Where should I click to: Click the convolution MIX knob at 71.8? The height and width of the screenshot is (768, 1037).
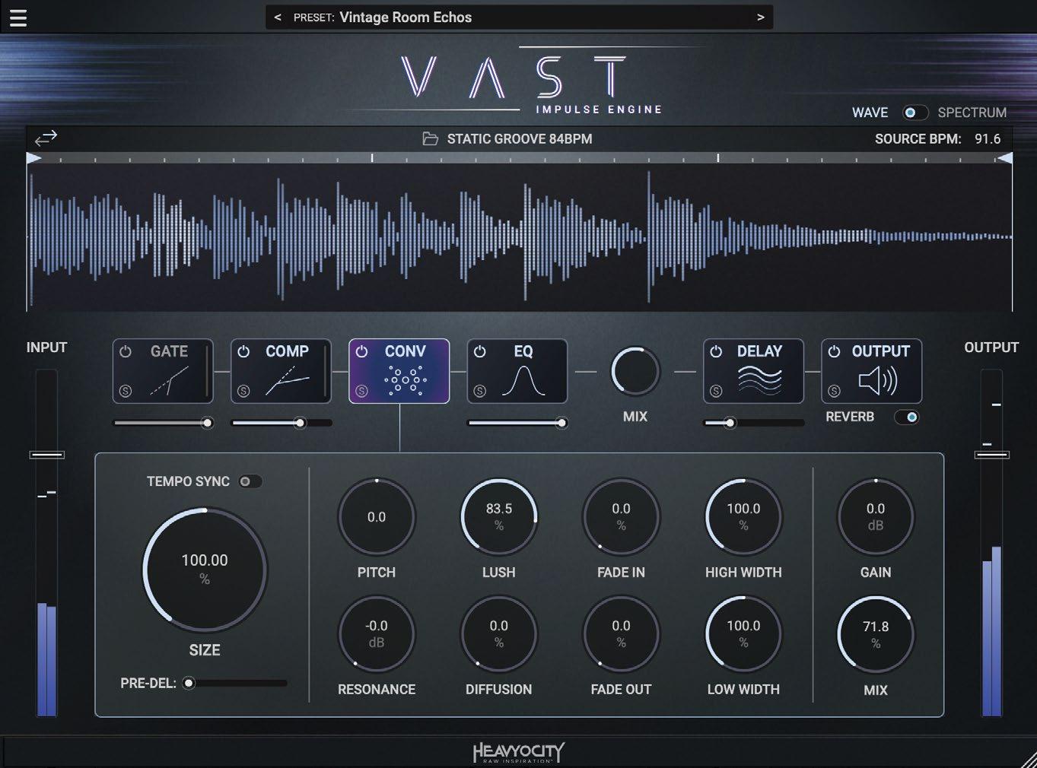point(876,635)
